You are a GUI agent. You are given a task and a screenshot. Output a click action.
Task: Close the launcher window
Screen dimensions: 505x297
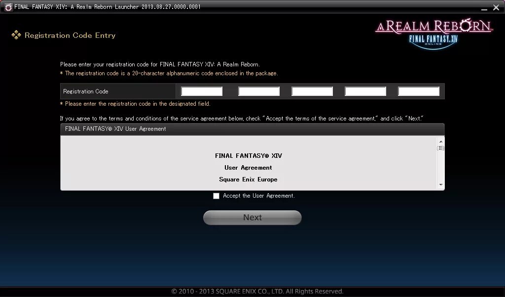pos(496,7)
